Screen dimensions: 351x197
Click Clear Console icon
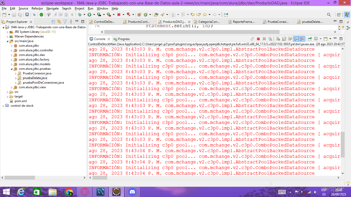(278, 39)
